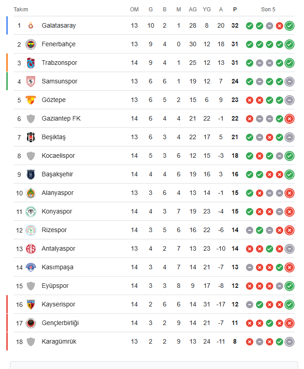Select the Samsunspor logo icon
Viewport: 304px width, 369px height.
[31, 82]
